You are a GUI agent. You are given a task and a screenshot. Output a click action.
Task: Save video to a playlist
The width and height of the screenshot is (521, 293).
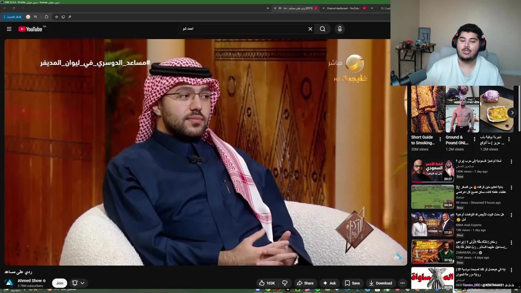pos(352,283)
